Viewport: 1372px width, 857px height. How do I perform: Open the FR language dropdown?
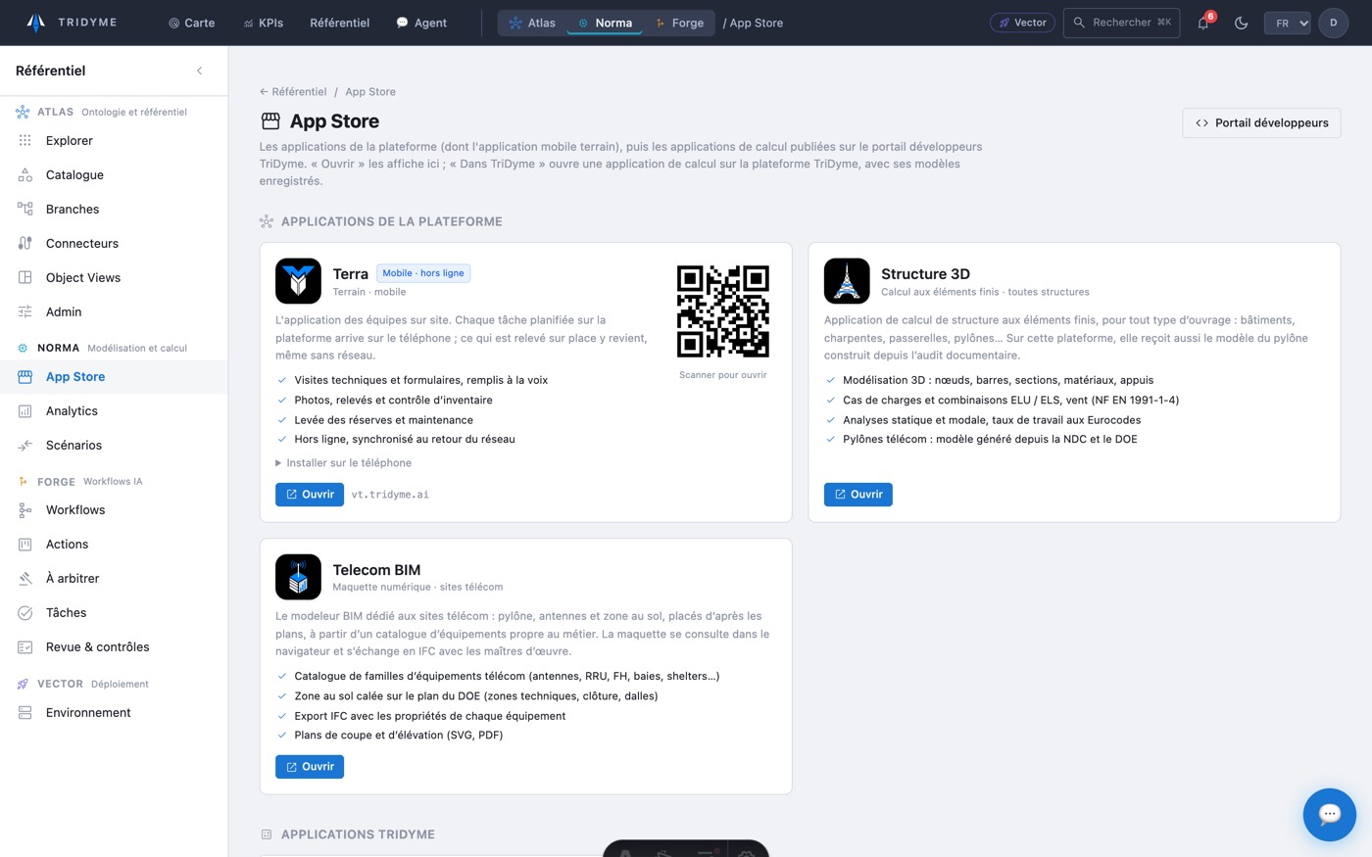(x=1288, y=23)
